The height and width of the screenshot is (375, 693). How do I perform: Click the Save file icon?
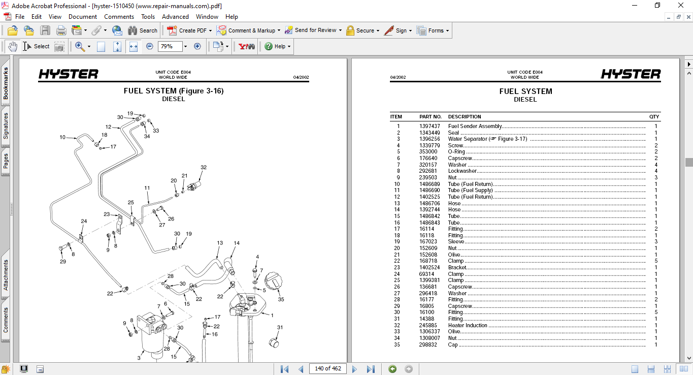[x=45, y=30]
